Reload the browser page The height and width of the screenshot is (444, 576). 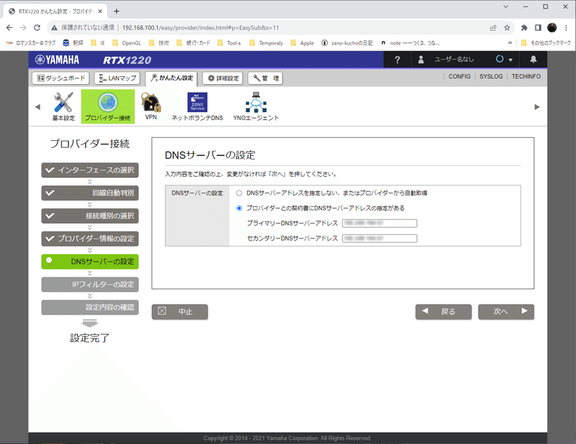(37, 27)
